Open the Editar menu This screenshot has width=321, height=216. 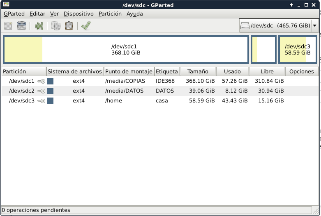[37, 14]
